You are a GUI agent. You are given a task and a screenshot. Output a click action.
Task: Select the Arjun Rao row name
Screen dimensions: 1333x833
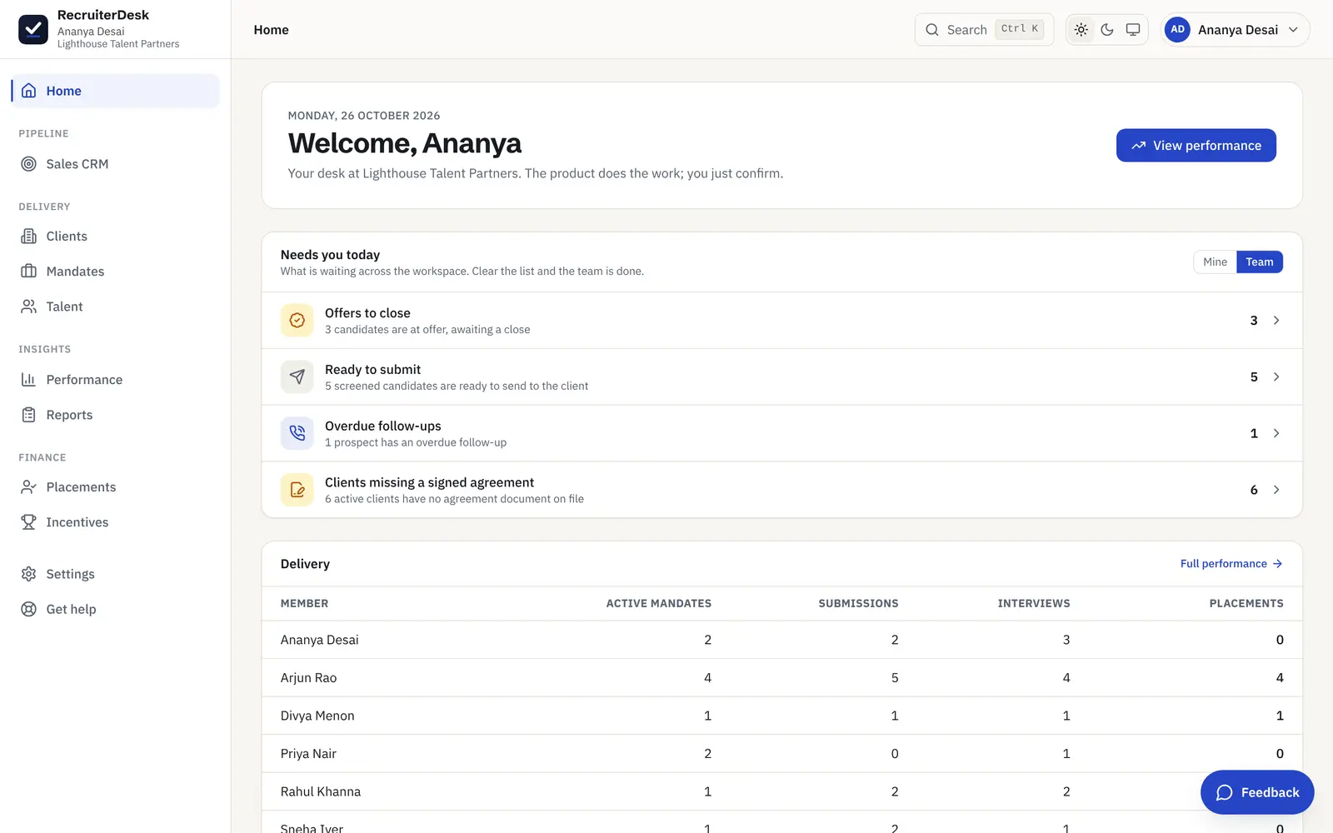pos(309,678)
